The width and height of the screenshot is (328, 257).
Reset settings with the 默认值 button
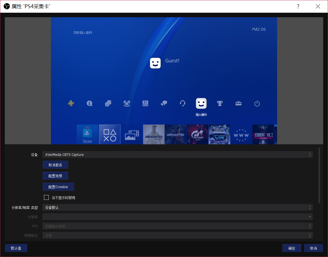(x=16, y=248)
